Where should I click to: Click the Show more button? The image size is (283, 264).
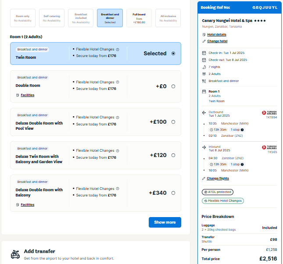click(165, 222)
